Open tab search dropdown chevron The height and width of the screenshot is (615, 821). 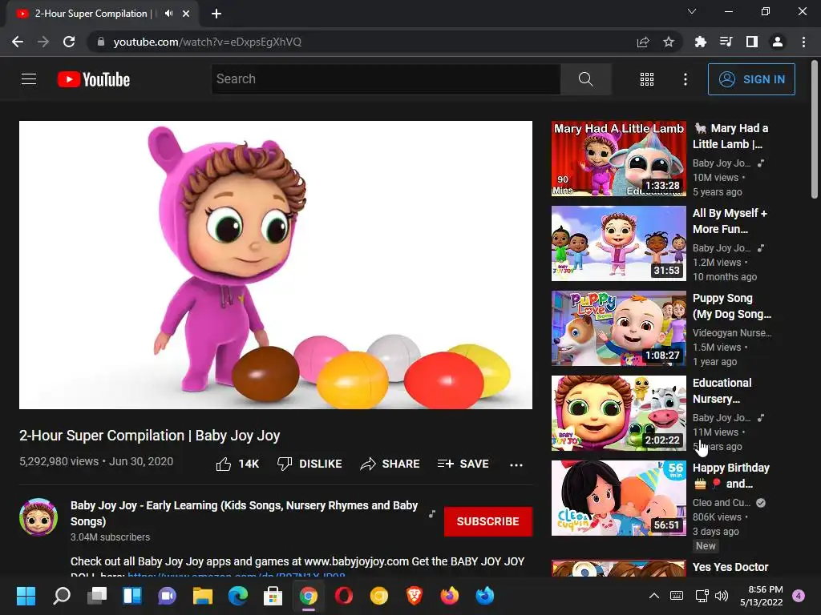(x=692, y=11)
